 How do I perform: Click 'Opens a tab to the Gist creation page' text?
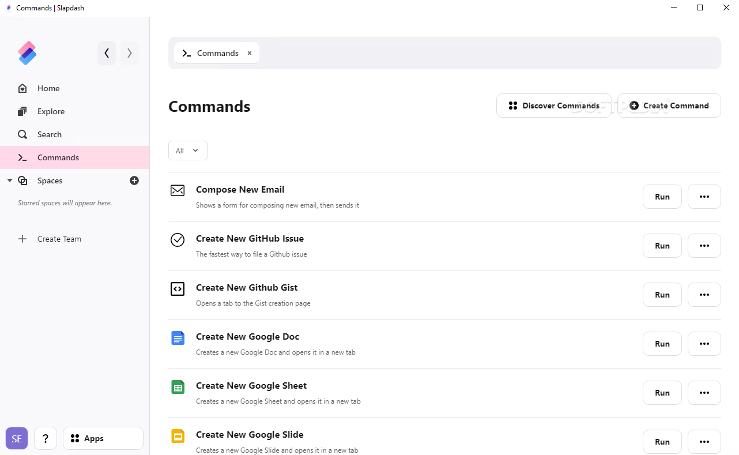point(253,303)
